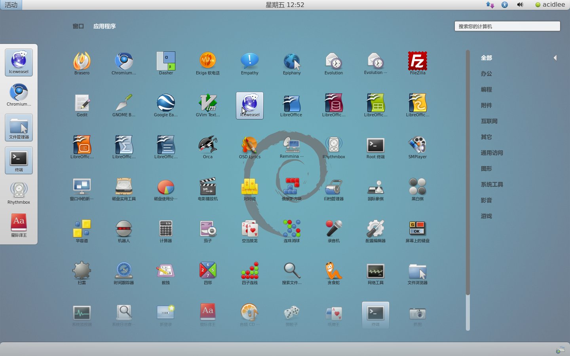Start the Ekiga softphone application
This screenshot has height=356, width=570.
(x=208, y=63)
